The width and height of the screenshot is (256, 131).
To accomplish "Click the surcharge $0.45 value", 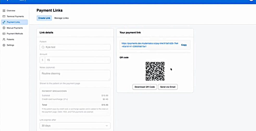I will [x=105, y=99].
